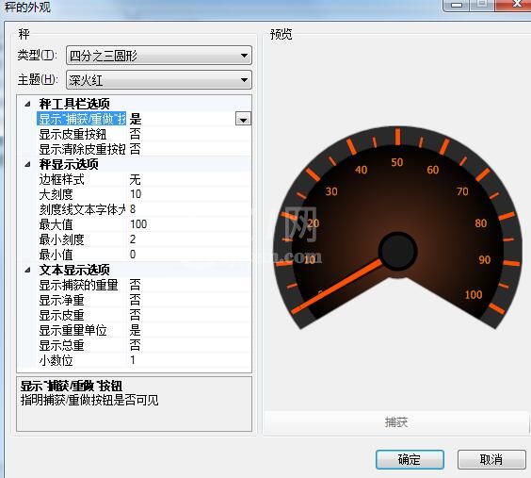Image resolution: width=531 pixels, height=478 pixels.
Task: Open the 主题 dropdown showing 深火红
Action: (159, 80)
